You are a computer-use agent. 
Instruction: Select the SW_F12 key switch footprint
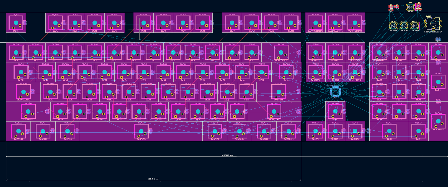tap(291, 23)
